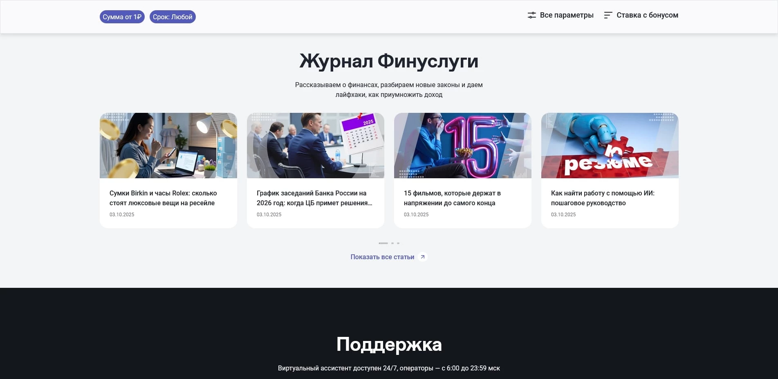Viewport: 778px width, 379px height.
Task: Click the «Показать все статьи» link
Action: pos(383,257)
